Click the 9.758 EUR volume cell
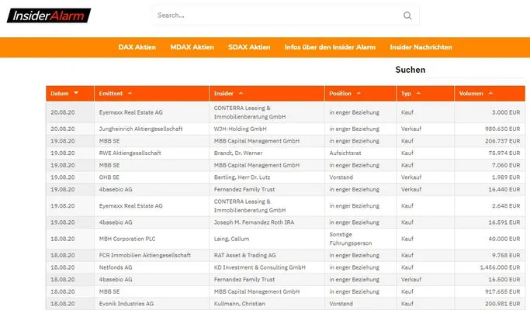 point(490,255)
